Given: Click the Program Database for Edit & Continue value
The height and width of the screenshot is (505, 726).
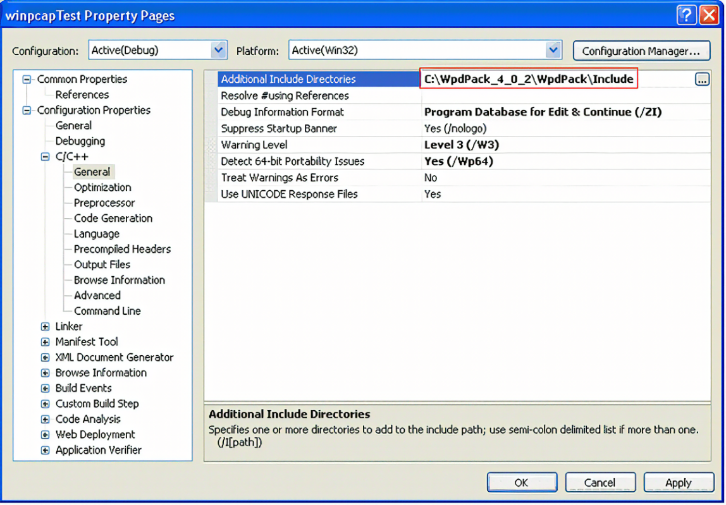Looking at the screenshot, I should coord(543,112).
